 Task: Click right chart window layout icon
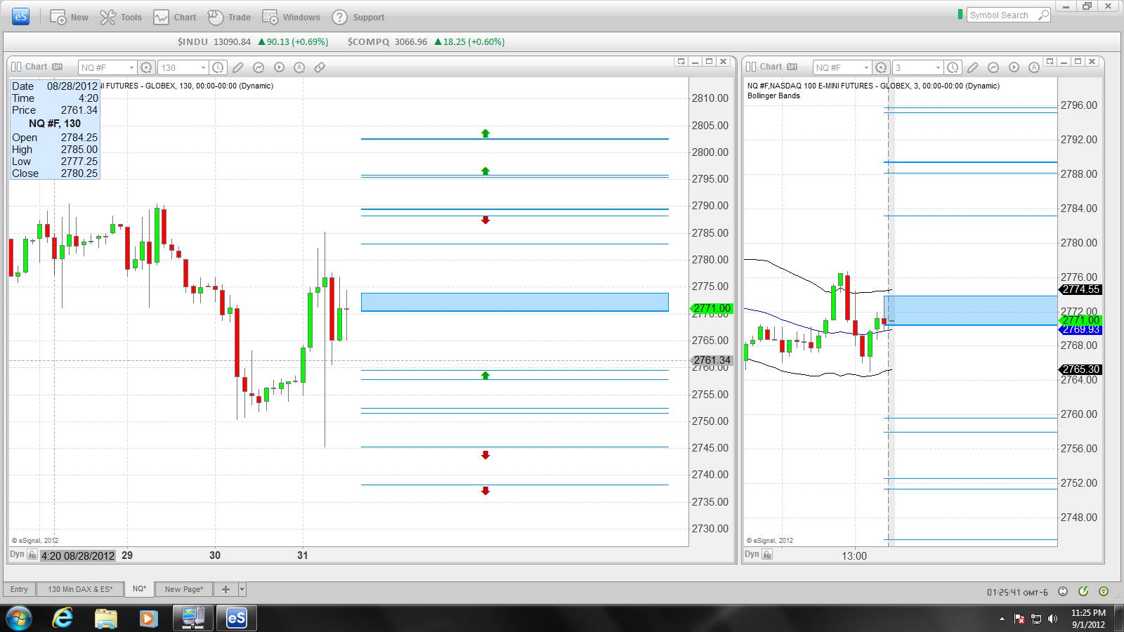(x=751, y=67)
